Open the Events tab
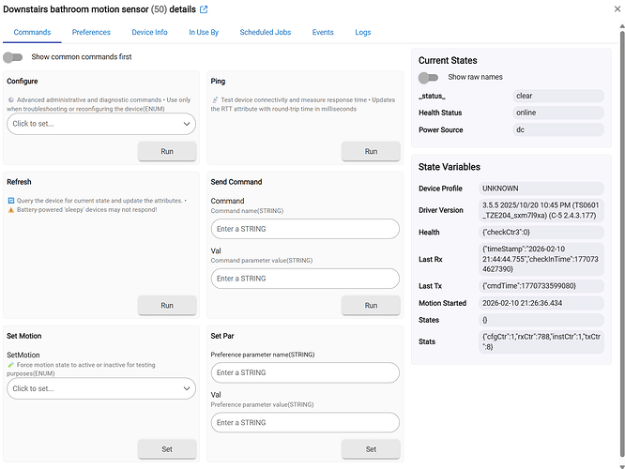The image size is (625, 469). (323, 32)
